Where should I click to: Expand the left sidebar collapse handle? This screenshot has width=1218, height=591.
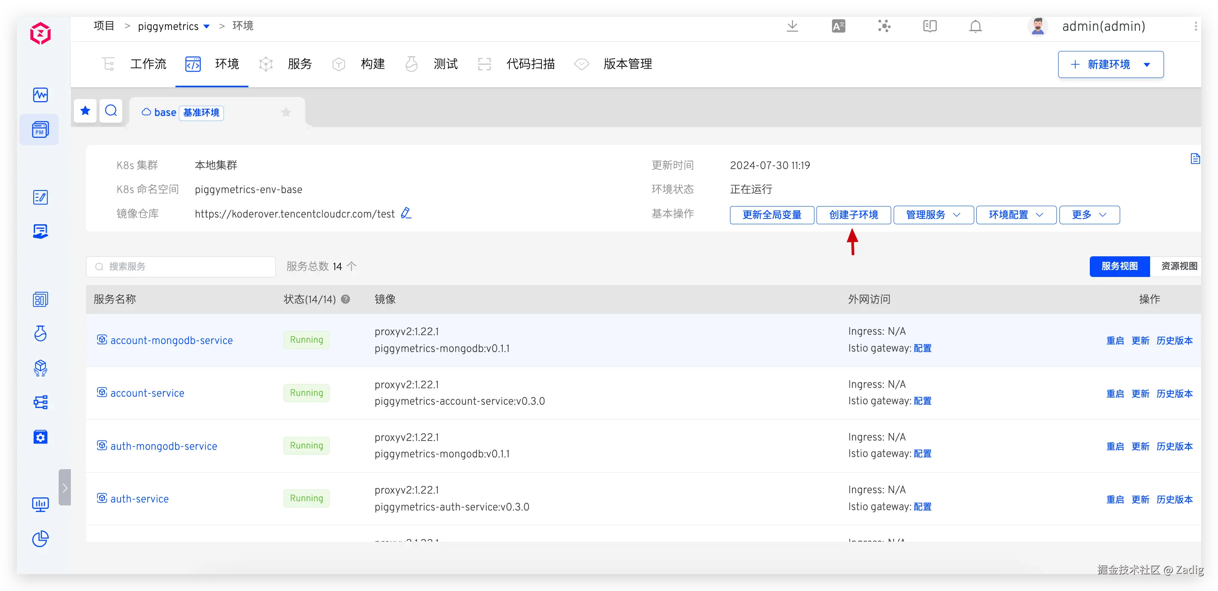65,487
